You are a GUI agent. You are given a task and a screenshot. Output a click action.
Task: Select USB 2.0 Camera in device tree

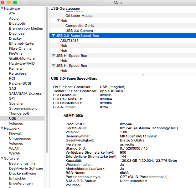point(79,31)
